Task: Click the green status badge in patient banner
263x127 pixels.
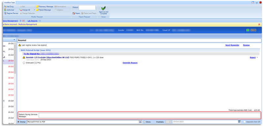Action: tap(248, 30)
